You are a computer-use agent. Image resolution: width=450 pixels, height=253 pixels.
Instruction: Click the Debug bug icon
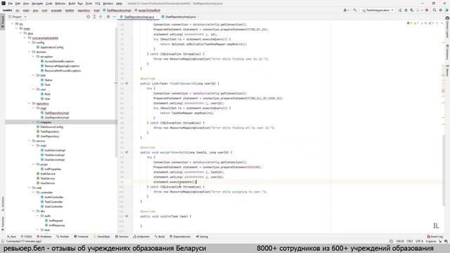(406, 10)
